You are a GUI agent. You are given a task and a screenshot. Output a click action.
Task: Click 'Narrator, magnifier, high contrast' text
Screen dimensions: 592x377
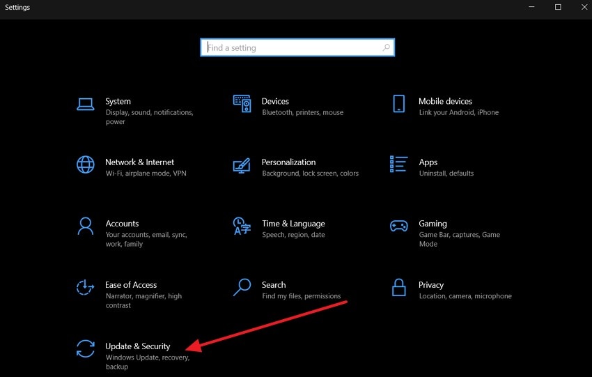[143, 300]
